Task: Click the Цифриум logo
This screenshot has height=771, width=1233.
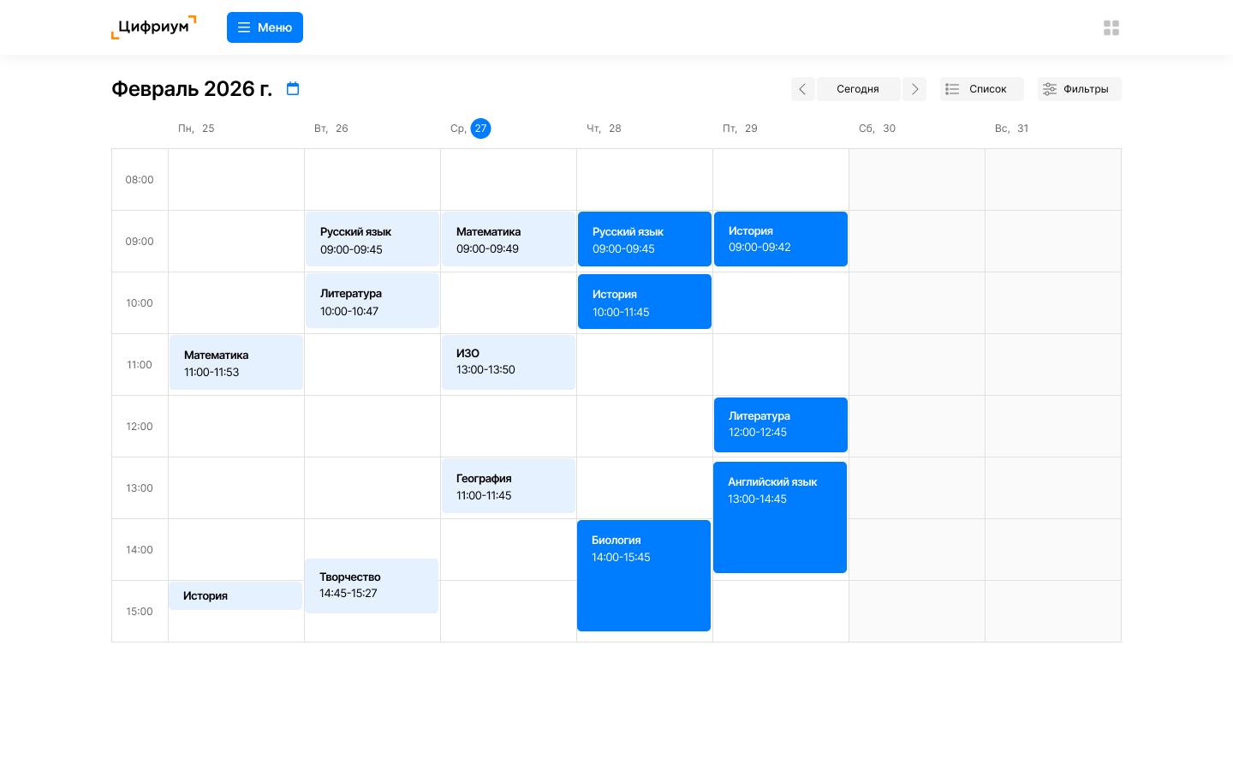Action: [154, 27]
